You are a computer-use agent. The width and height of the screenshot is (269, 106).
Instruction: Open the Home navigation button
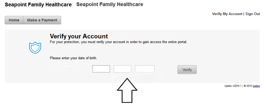coord(14,20)
